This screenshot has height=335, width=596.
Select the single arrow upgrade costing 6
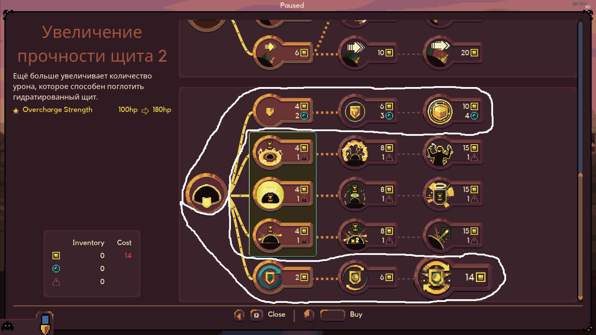[x=283, y=53]
